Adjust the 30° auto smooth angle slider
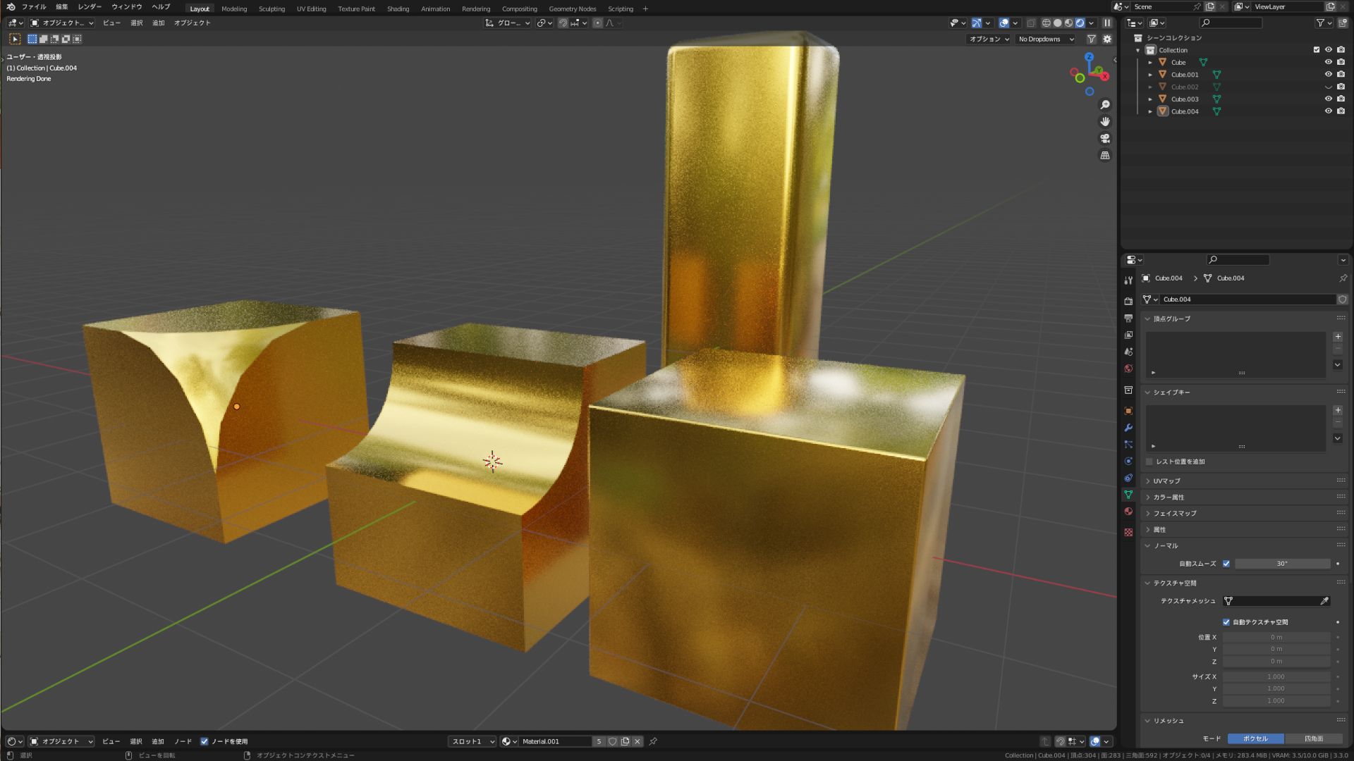This screenshot has height=761, width=1354. point(1281,564)
